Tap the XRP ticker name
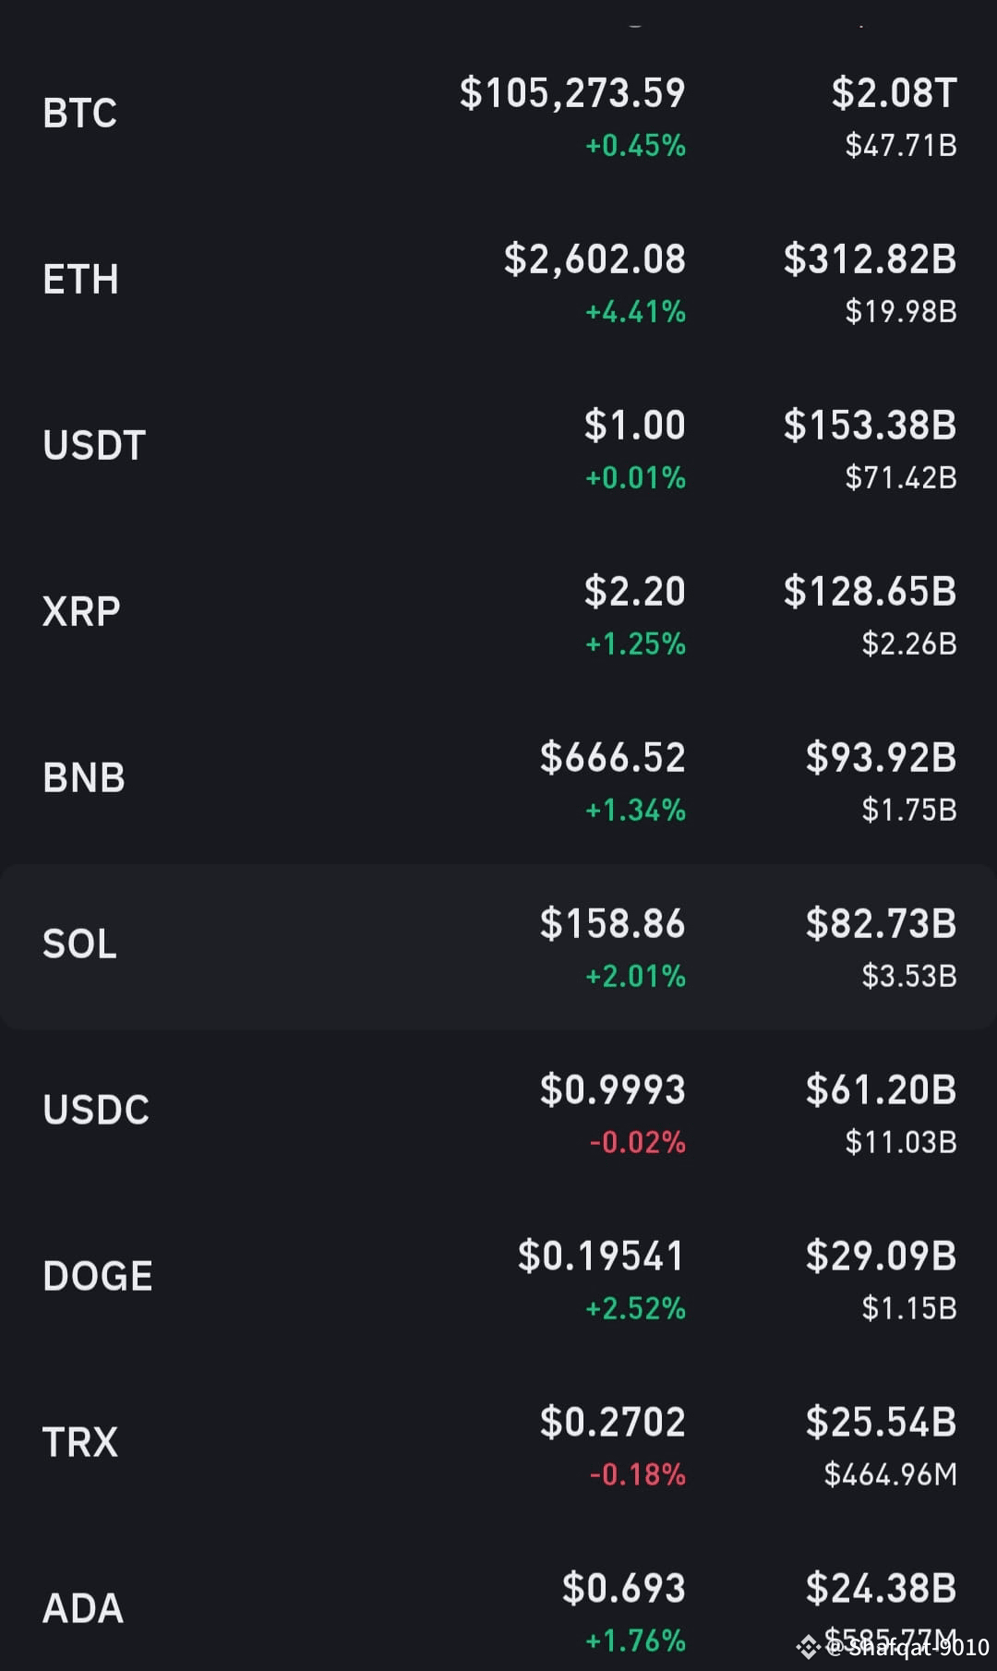This screenshot has width=997, height=1671. click(81, 612)
